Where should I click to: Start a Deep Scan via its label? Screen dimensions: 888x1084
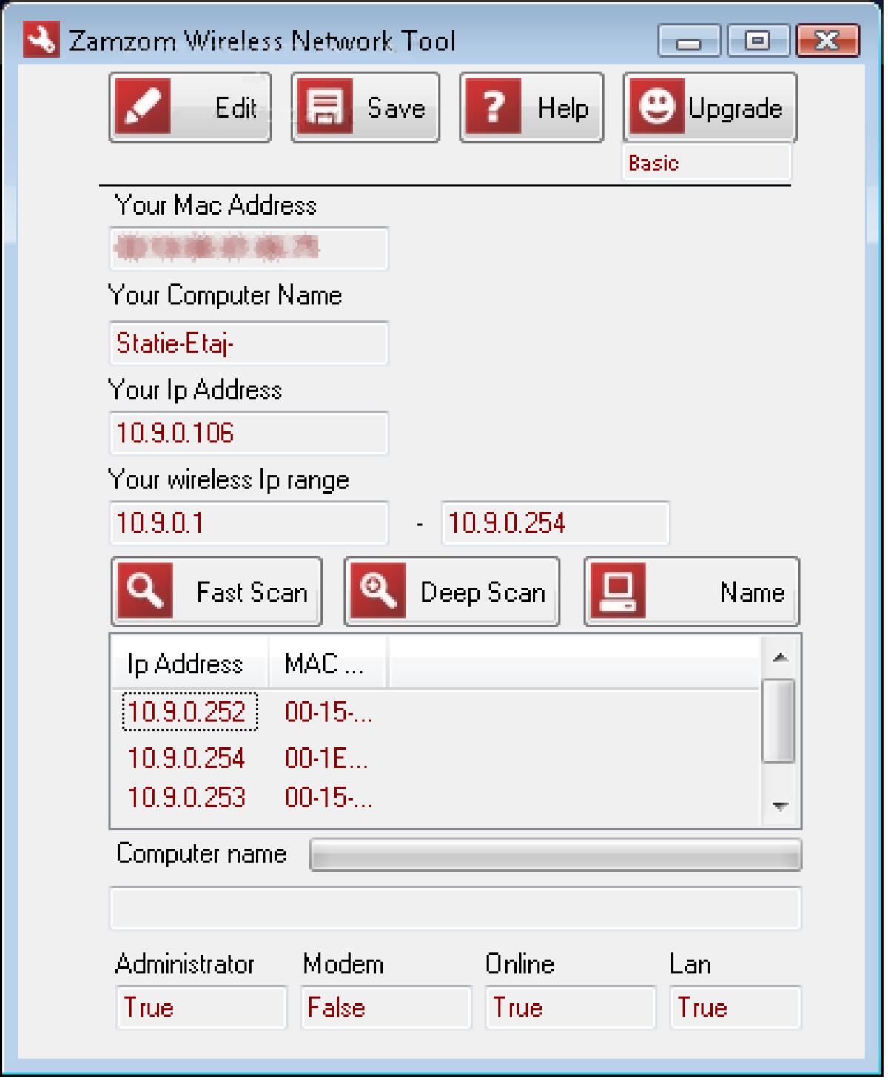pyautogui.click(x=482, y=593)
